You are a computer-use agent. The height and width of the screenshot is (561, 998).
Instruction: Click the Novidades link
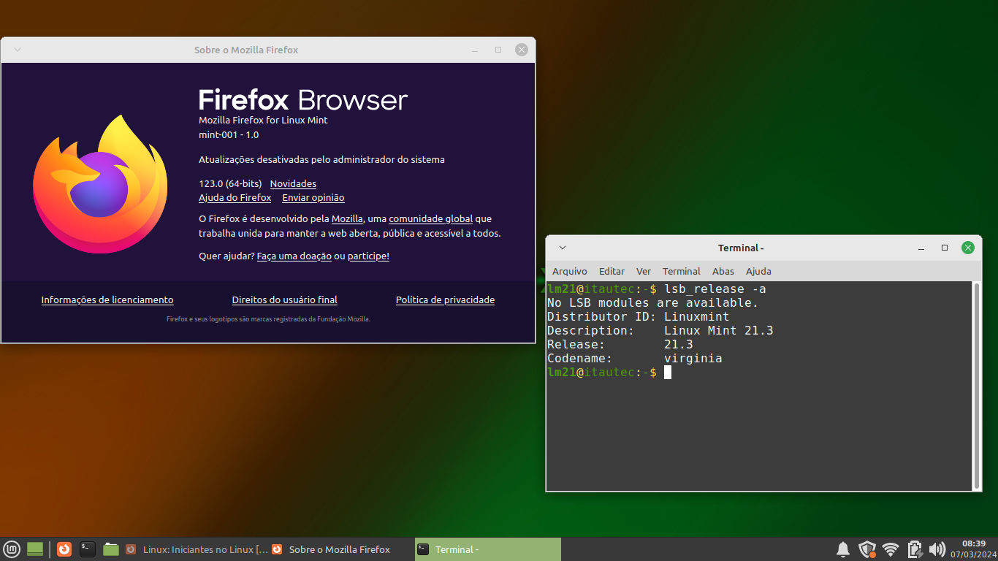pyautogui.click(x=293, y=184)
